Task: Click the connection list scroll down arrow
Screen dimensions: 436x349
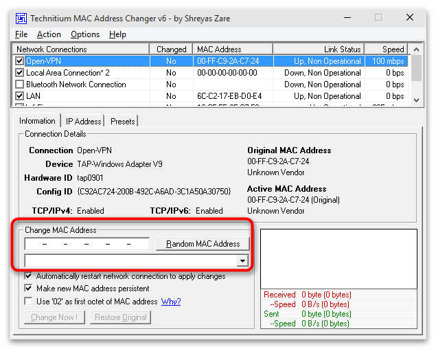Action: 416,100
